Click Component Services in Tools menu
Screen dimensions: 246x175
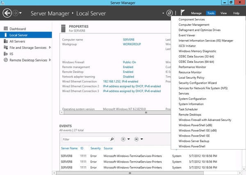click(x=191, y=19)
